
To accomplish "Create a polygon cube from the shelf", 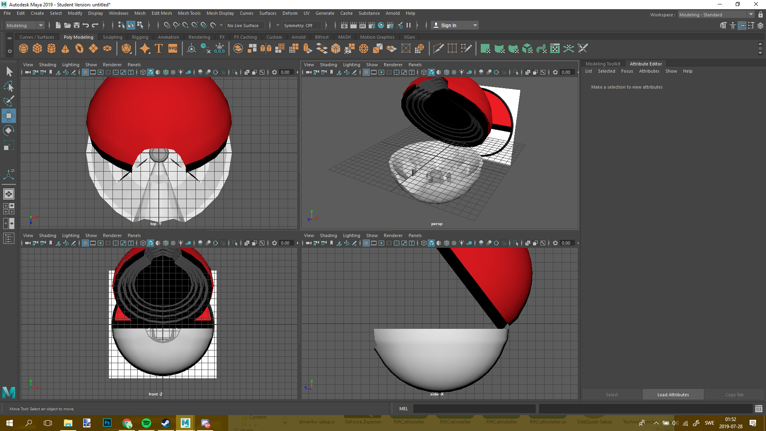I will tap(38, 49).
